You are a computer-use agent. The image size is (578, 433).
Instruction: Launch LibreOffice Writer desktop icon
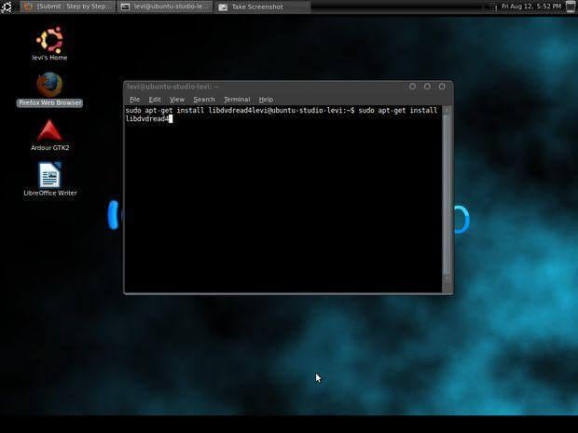[x=49, y=180]
